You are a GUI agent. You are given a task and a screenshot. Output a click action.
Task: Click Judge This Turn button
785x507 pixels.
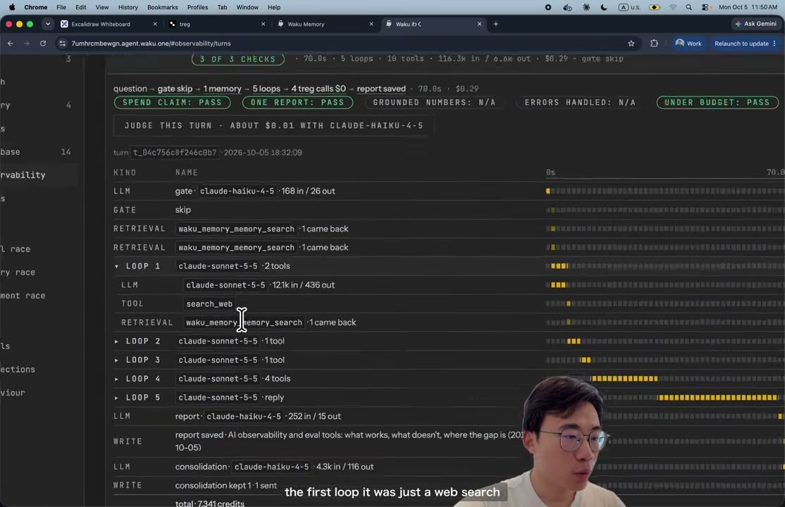pos(274,125)
